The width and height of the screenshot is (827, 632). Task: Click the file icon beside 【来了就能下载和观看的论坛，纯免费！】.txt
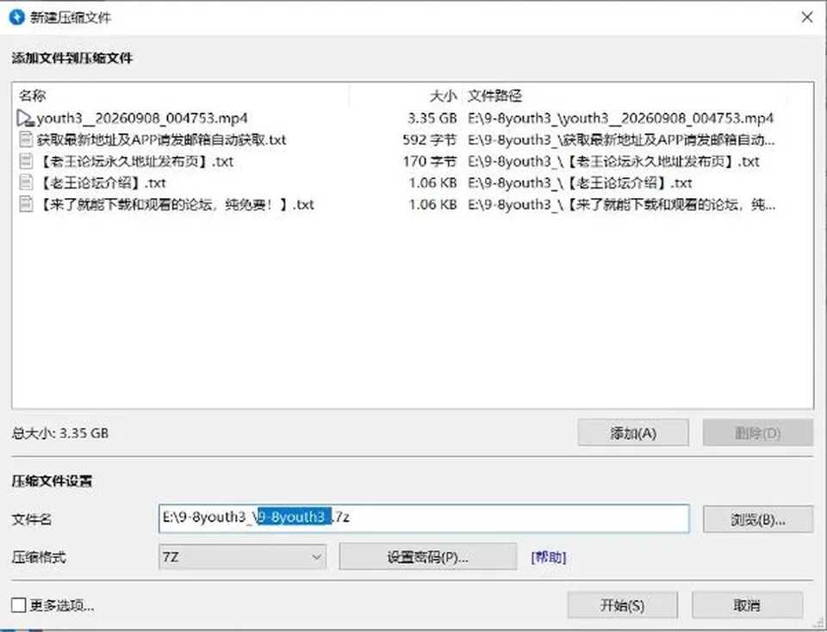tap(25, 205)
